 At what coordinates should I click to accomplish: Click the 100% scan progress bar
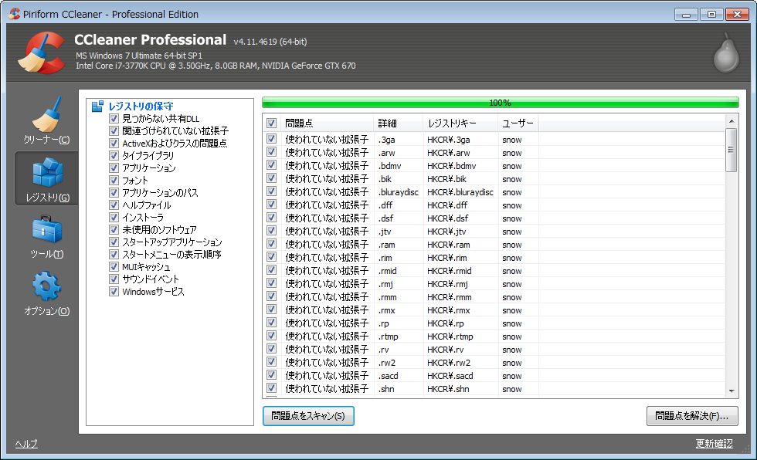point(501,102)
